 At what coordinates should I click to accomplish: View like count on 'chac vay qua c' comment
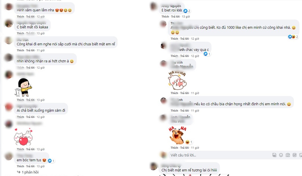tap(207, 54)
